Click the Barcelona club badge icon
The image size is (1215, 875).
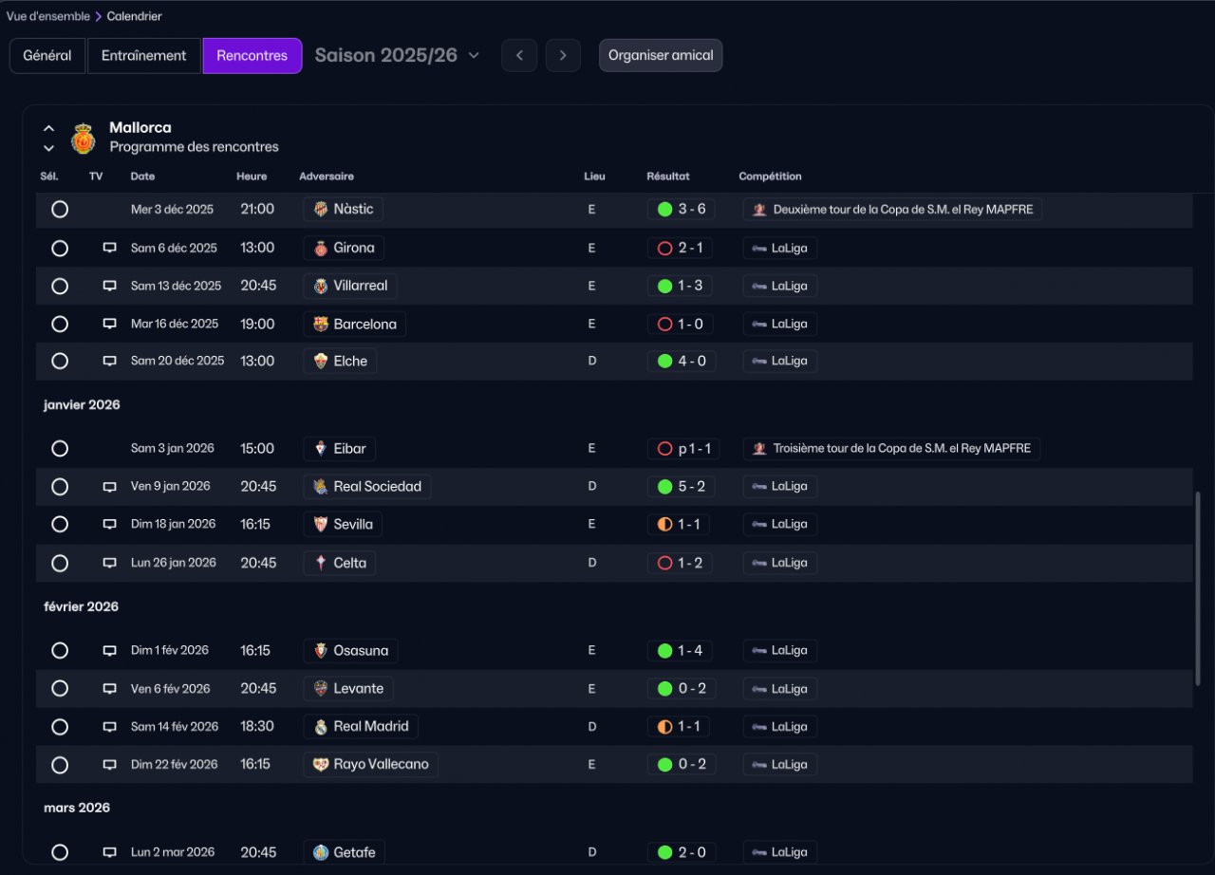321,325
